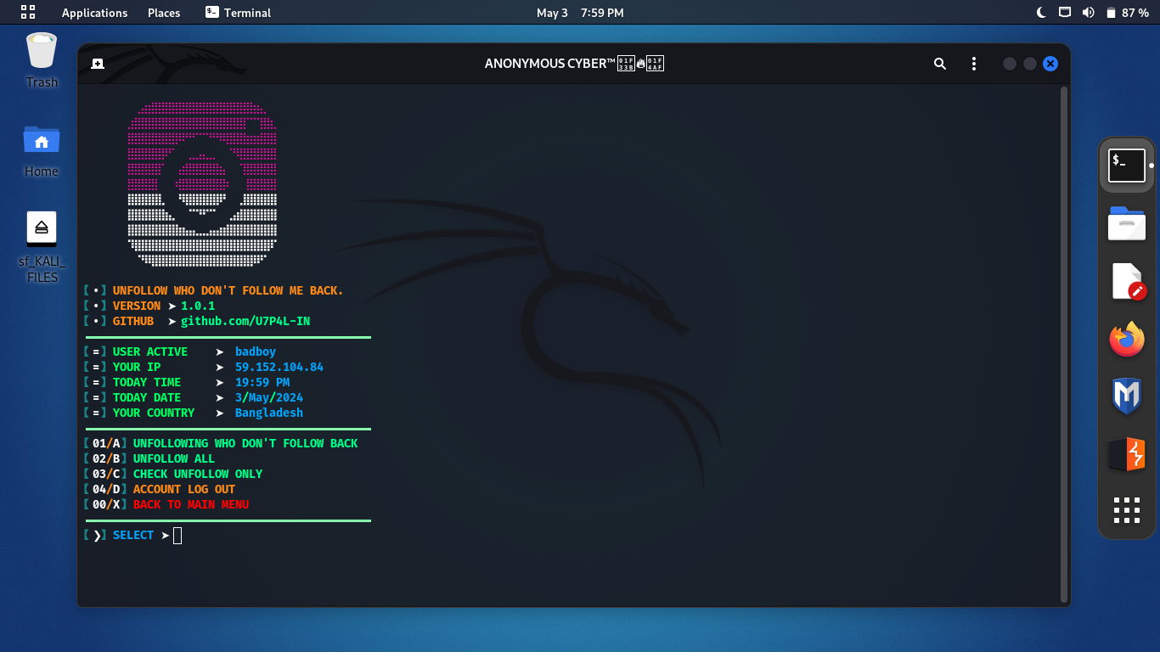
Task: Click CHECK UNFOLLOW ONLY option
Action: (x=198, y=474)
